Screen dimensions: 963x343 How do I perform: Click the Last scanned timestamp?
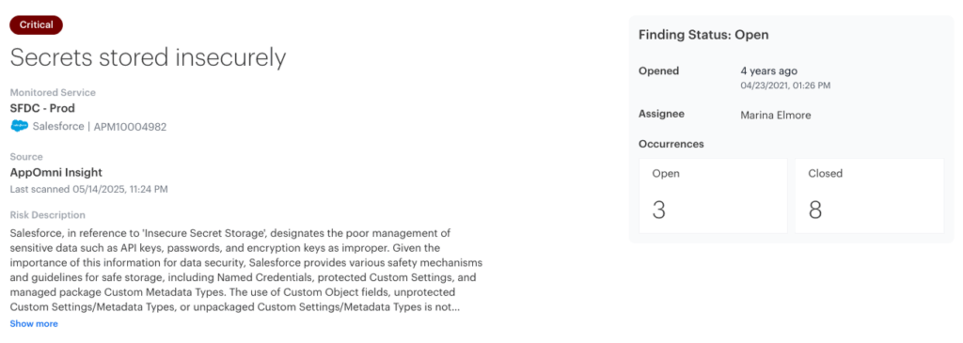point(89,189)
